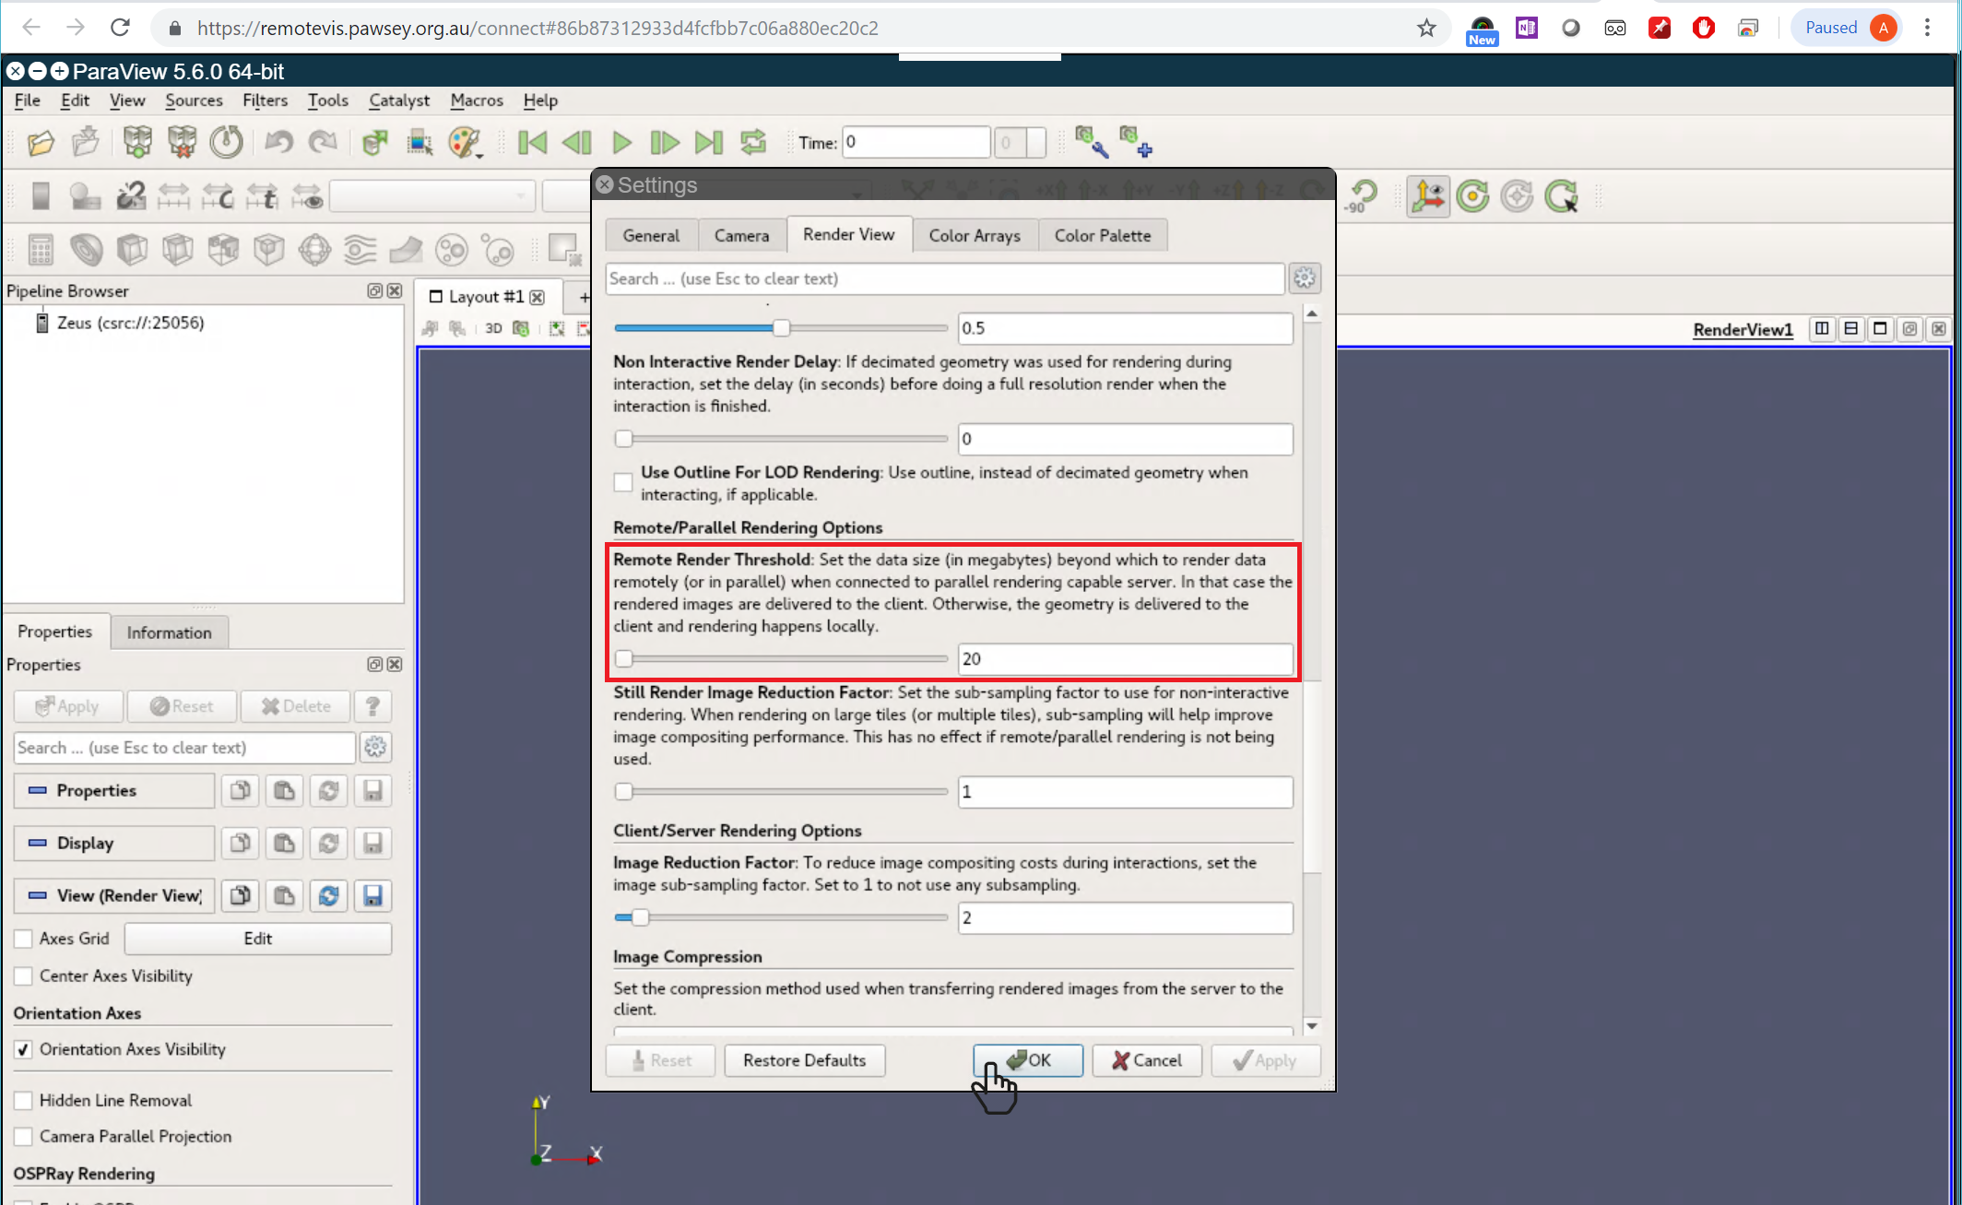Toggle animation loop icon
The width and height of the screenshot is (1962, 1205).
click(753, 143)
